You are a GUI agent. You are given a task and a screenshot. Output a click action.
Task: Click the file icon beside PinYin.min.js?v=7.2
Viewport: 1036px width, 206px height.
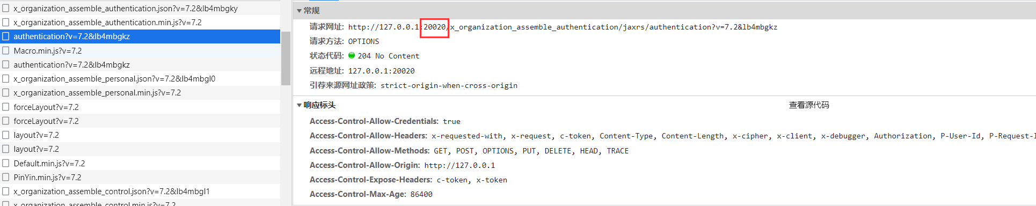tap(6, 177)
